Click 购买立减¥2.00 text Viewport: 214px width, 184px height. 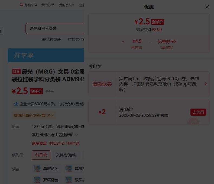(x=149, y=30)
